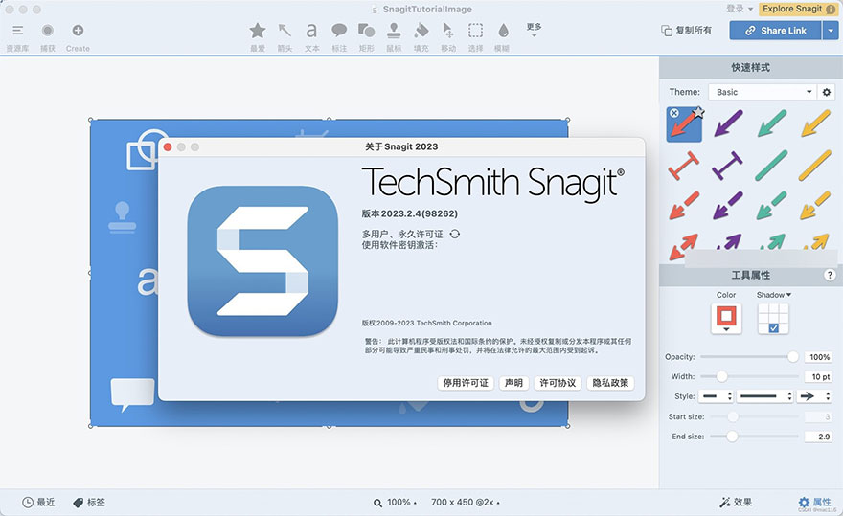Screen dimensions: 843x516
Task: Select the Favorites (最爱) star tool
Action: (x=258, y=31)
